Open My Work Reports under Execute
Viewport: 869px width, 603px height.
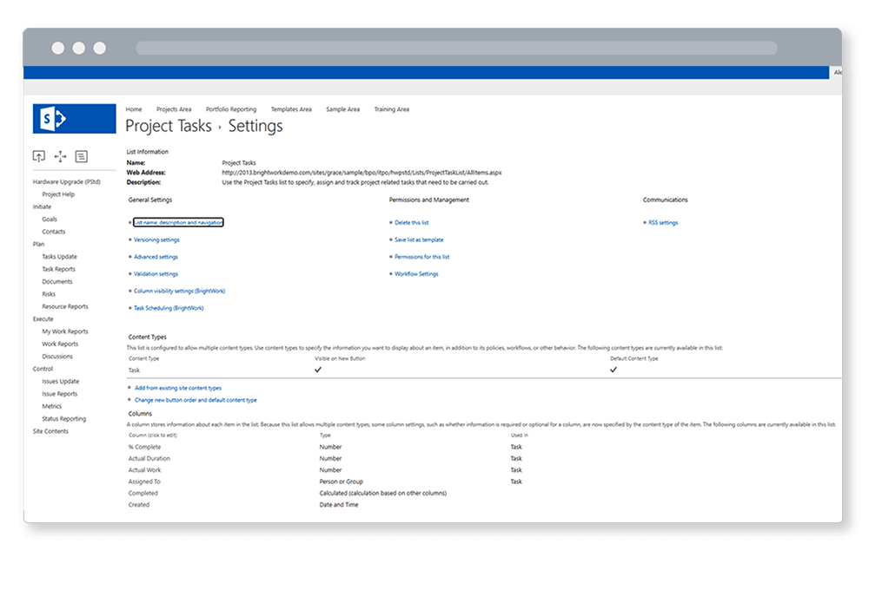pos(65,331)
